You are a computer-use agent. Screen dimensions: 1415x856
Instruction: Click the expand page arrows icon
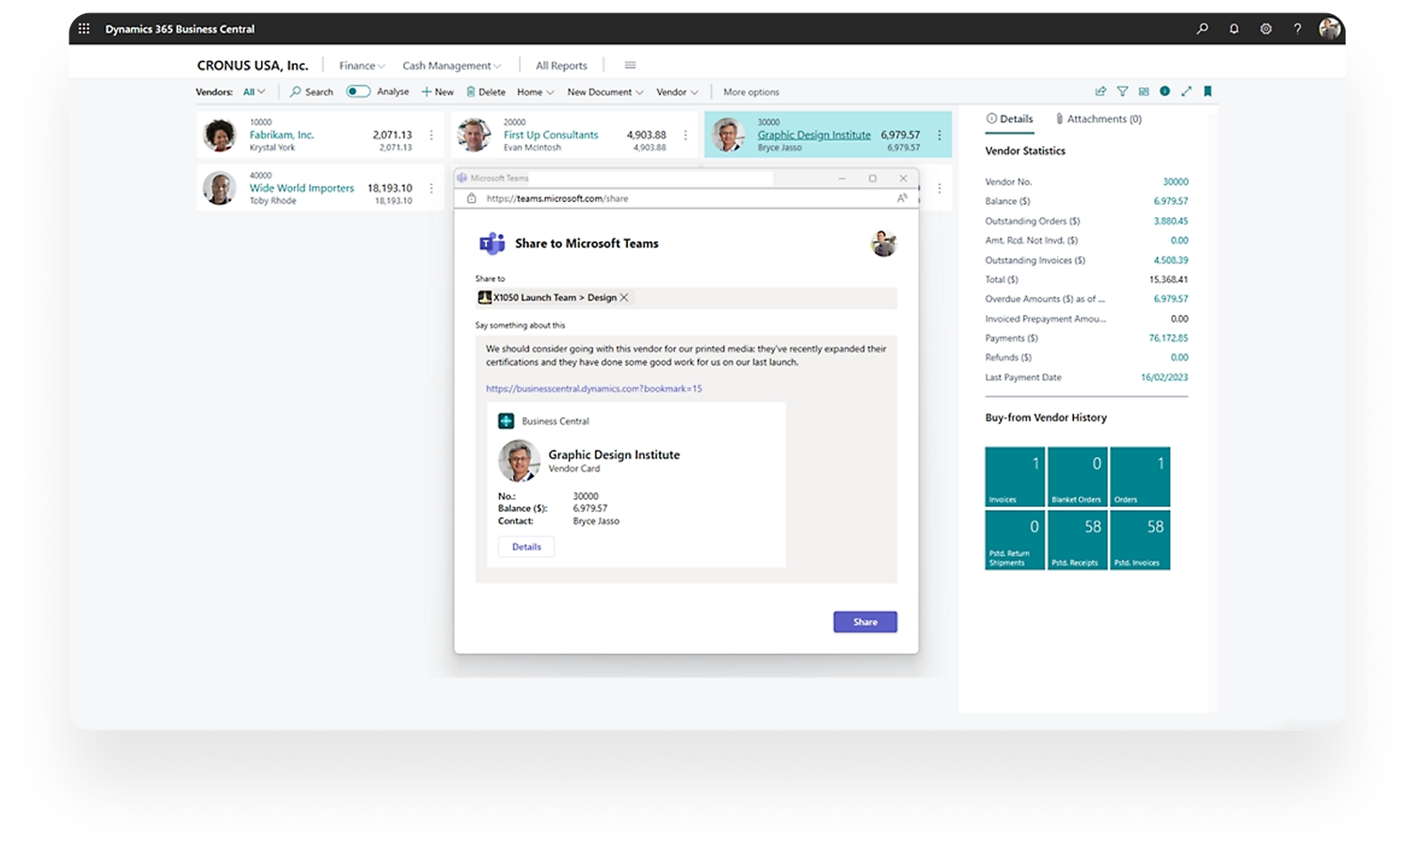[1186, 92]
